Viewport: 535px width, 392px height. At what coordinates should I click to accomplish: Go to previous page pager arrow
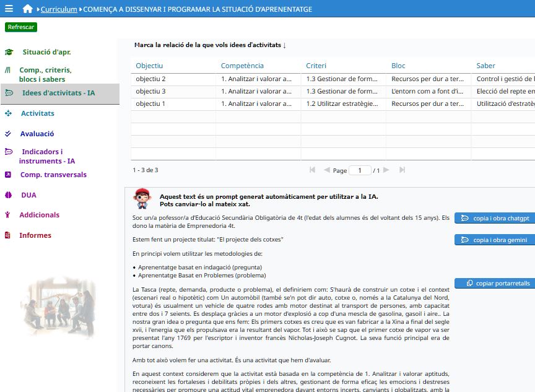[x=326, y=170]
